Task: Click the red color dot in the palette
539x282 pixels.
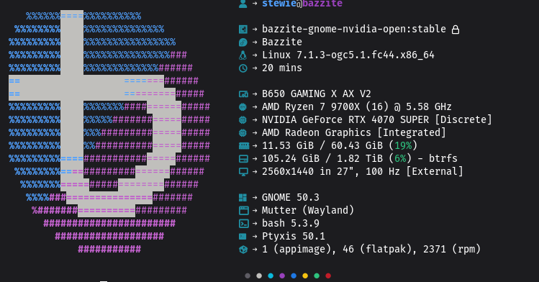Action: point(328,276)
